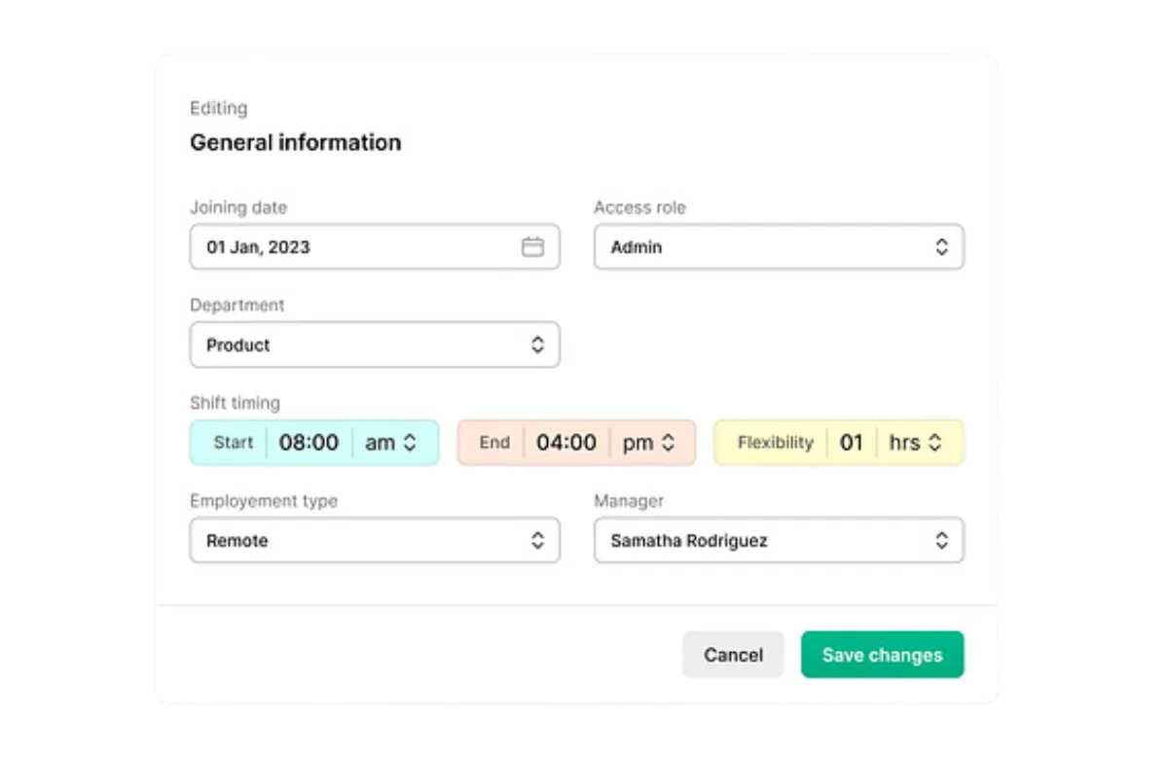
Task: Click the Department chevron arrows icon
Action: click(537, 344)
